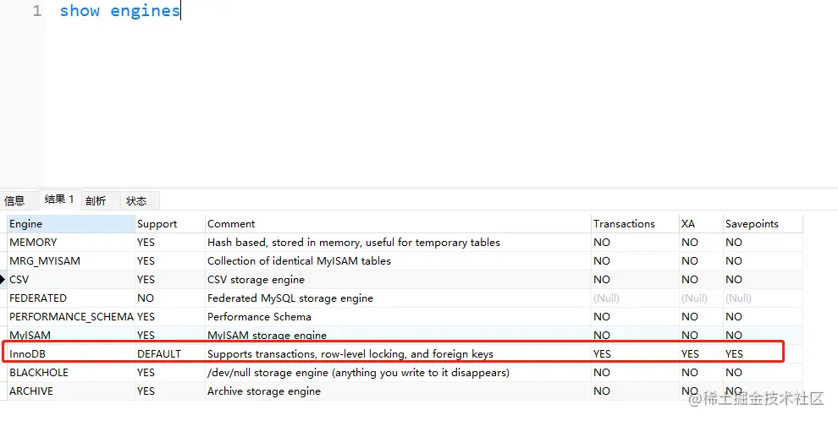Click in the SQL editor line "show engines"
Image resolution: width=838 pixels, height=421 pixels.
click(x=119, y=12)
